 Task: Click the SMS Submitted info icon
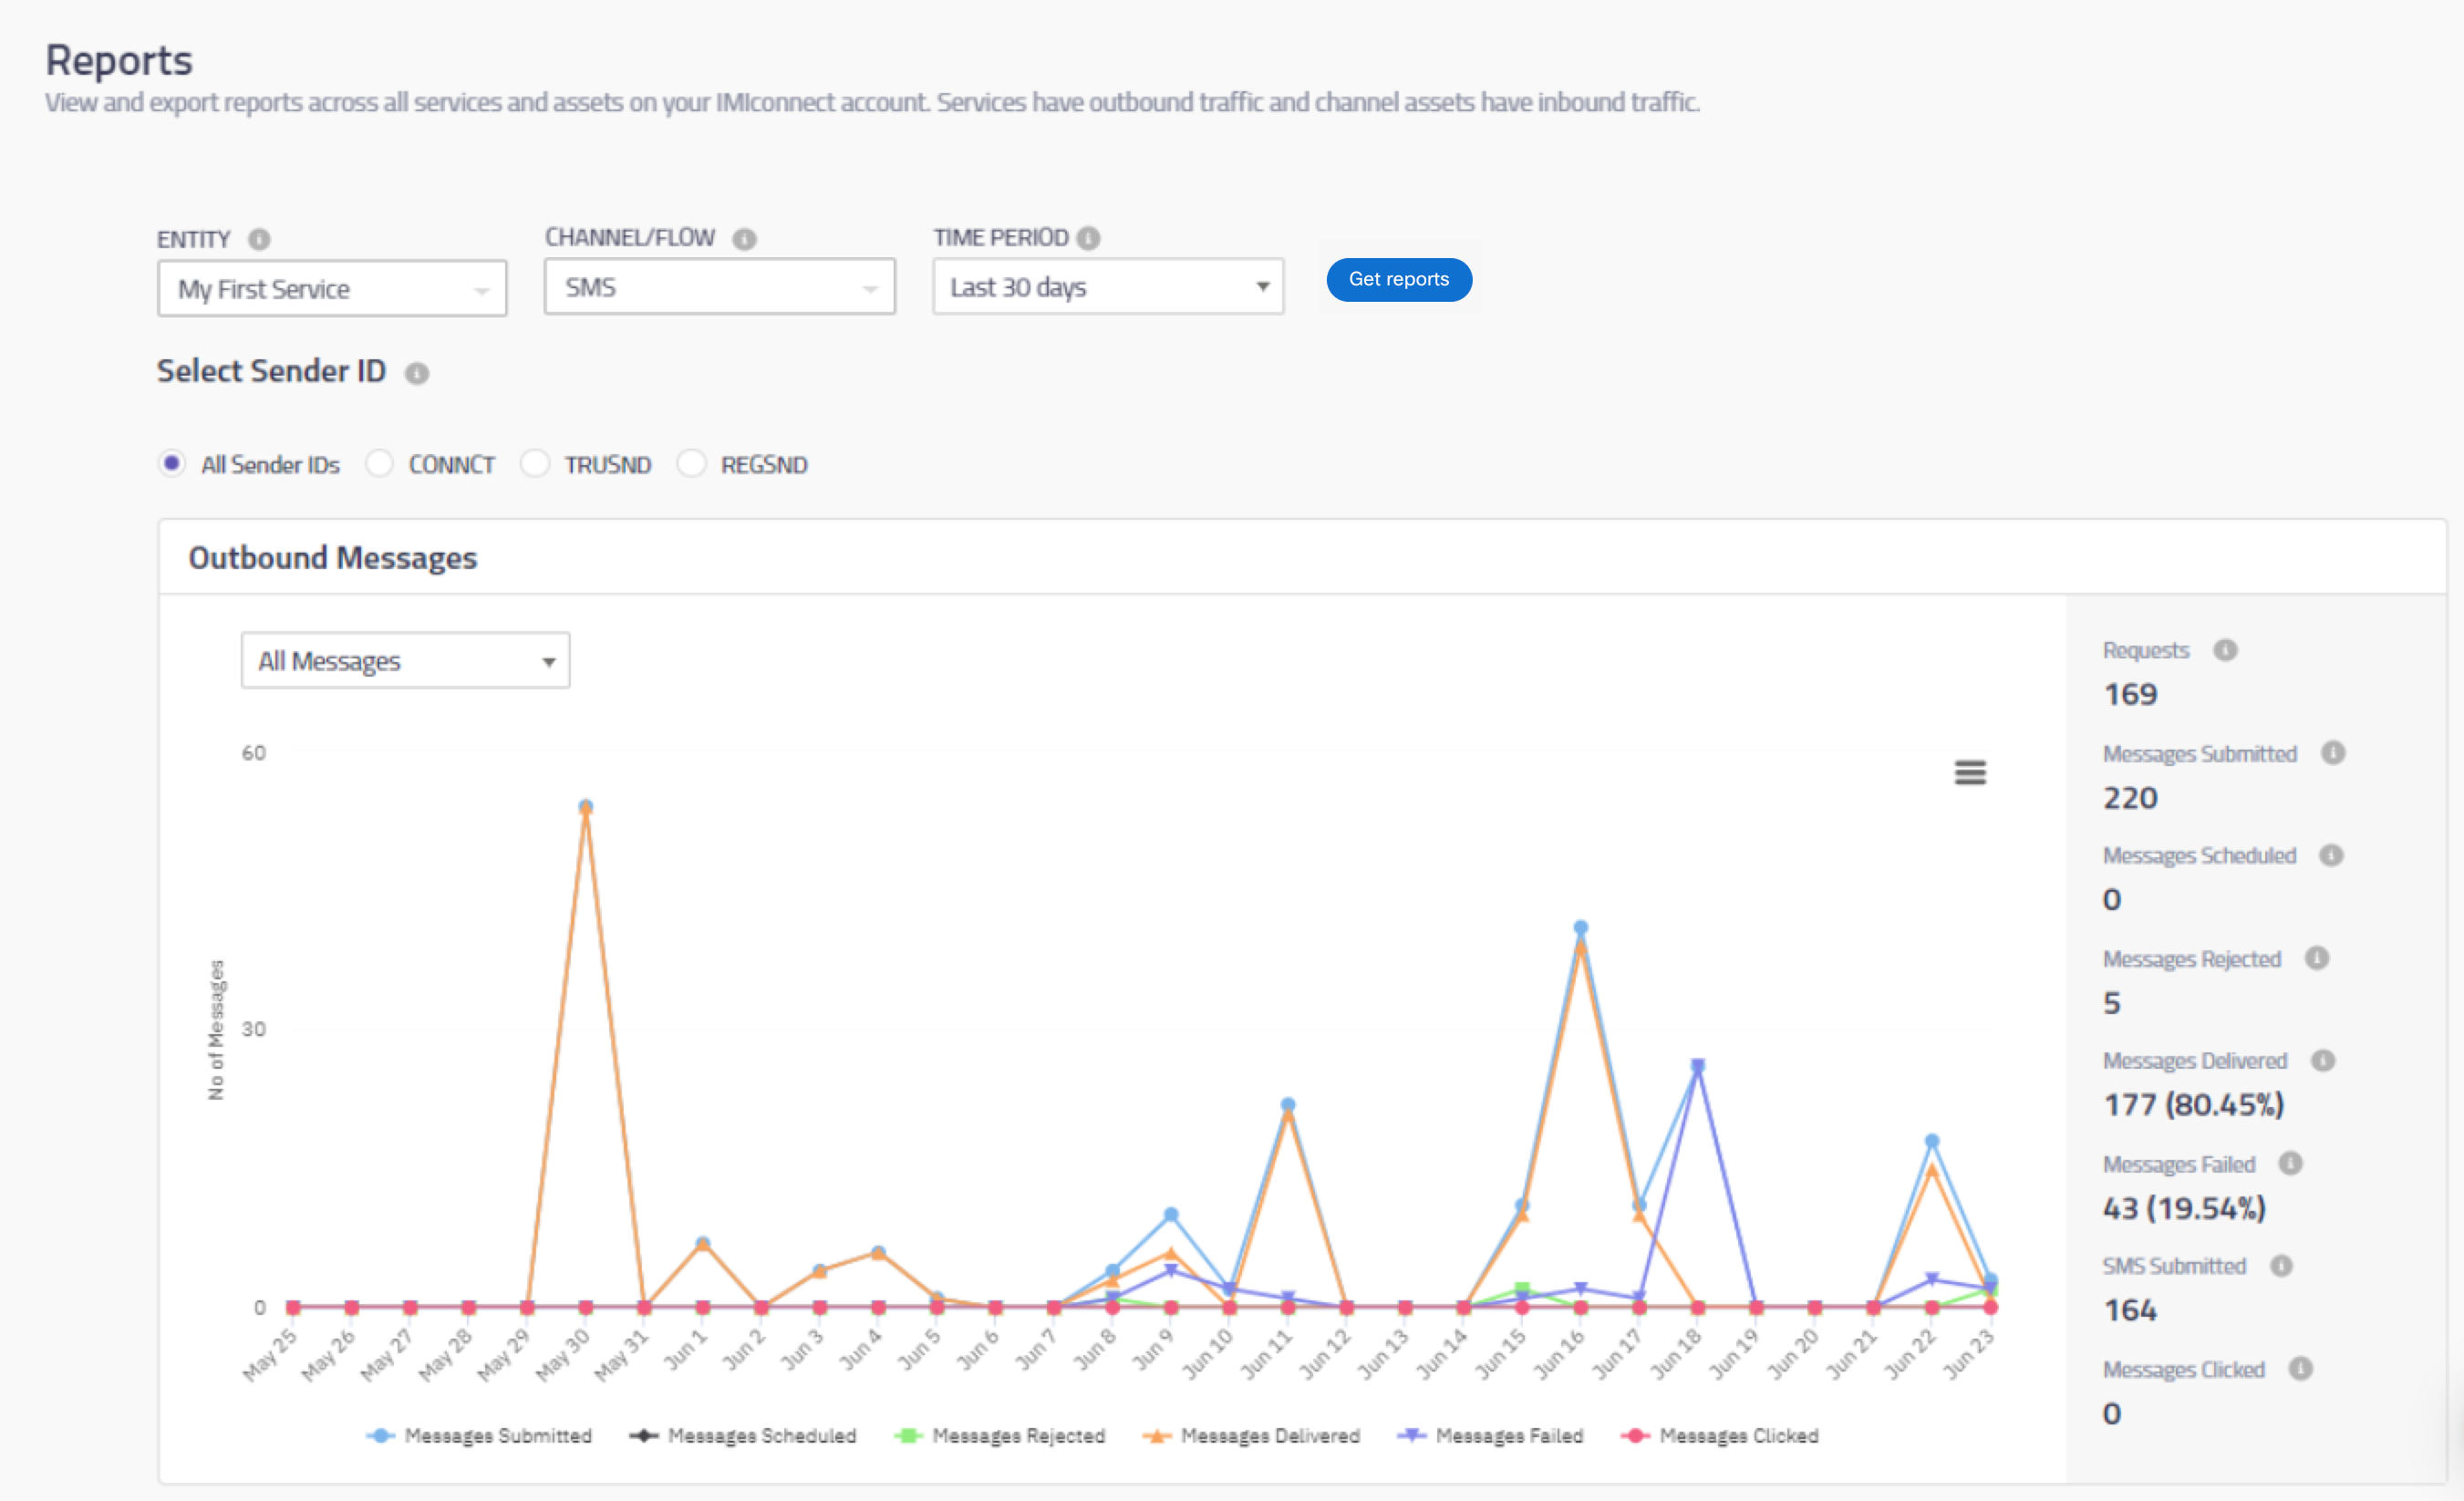(2281, 1266)
